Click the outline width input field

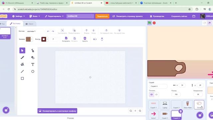pyautogui.click(x=54, y=39)
